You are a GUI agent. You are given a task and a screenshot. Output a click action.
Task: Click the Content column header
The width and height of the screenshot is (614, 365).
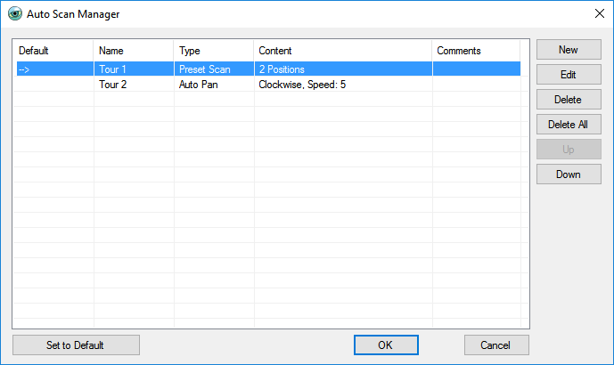342,51
